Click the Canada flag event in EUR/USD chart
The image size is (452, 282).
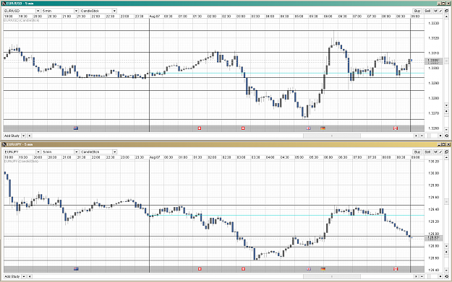coord(396,128)
